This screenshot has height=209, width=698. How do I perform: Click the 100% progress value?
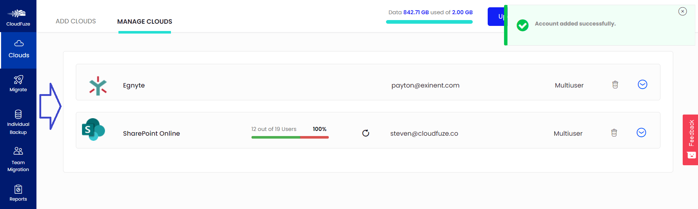[x=320, y=129]
